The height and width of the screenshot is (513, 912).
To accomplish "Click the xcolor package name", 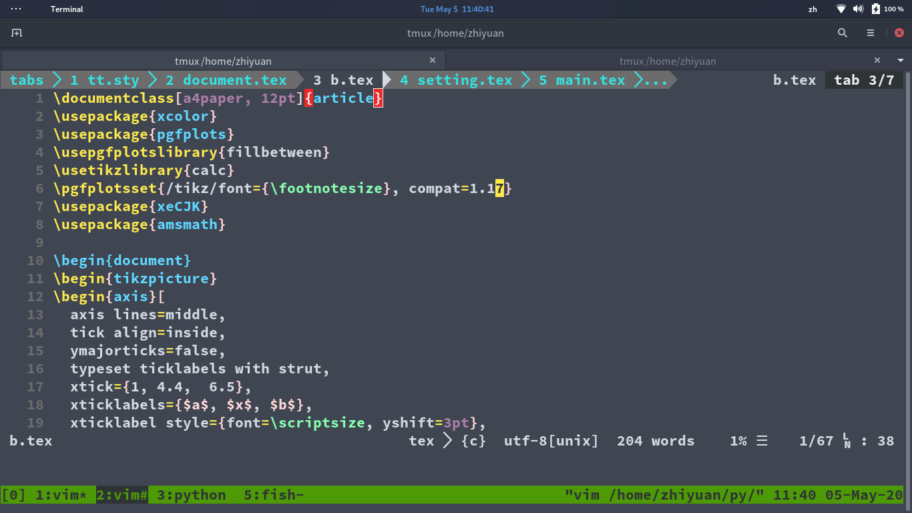I will click(x=183, y=116).
